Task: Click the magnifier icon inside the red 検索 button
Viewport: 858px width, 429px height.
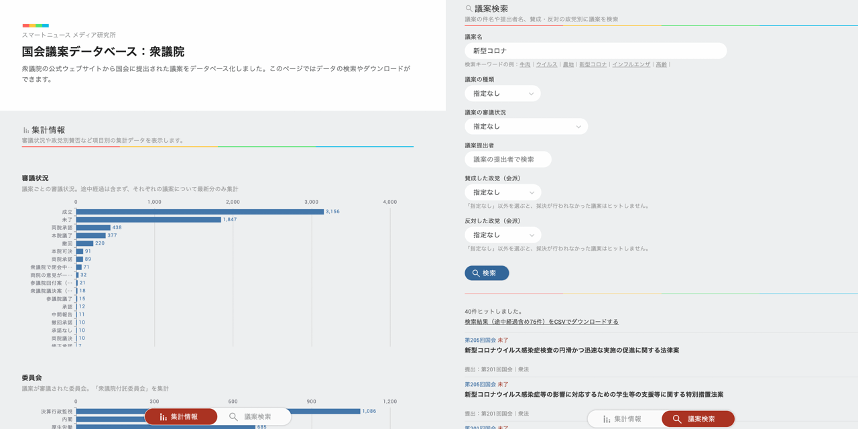Action: click(475, 273)
